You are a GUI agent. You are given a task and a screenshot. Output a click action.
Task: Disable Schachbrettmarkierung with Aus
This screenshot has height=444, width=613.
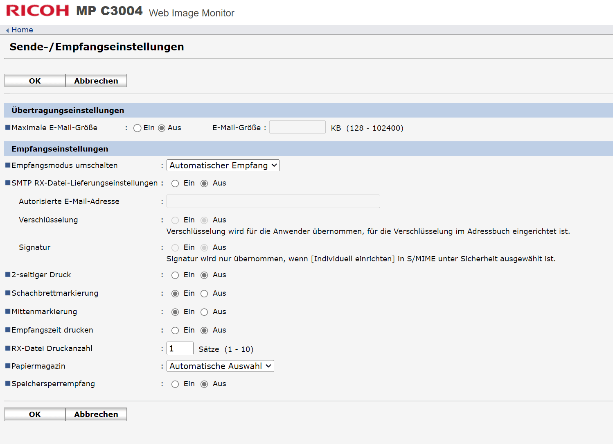click(204, 294)
